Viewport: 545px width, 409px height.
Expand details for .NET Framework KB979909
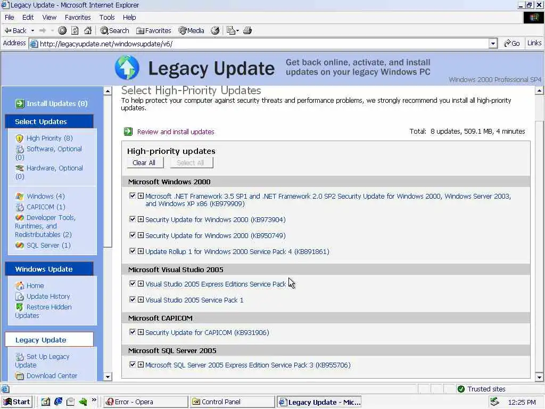pos(141,196)
